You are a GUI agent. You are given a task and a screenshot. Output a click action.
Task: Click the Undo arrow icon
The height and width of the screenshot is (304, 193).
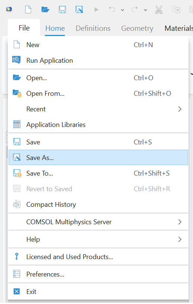112,9
